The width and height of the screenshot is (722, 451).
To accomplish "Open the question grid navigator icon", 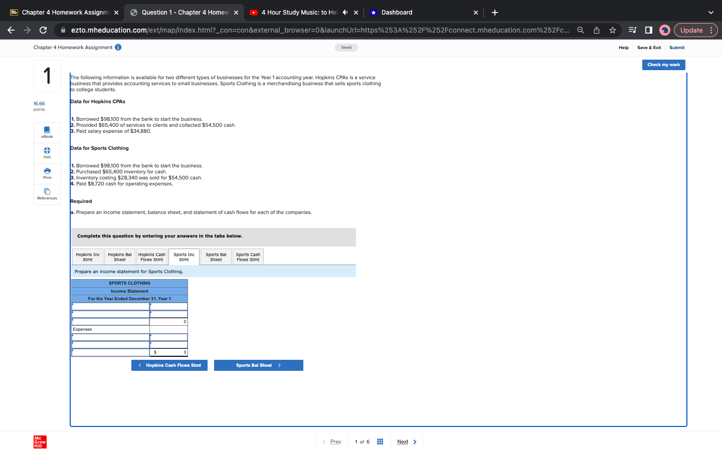I will 380,442.
